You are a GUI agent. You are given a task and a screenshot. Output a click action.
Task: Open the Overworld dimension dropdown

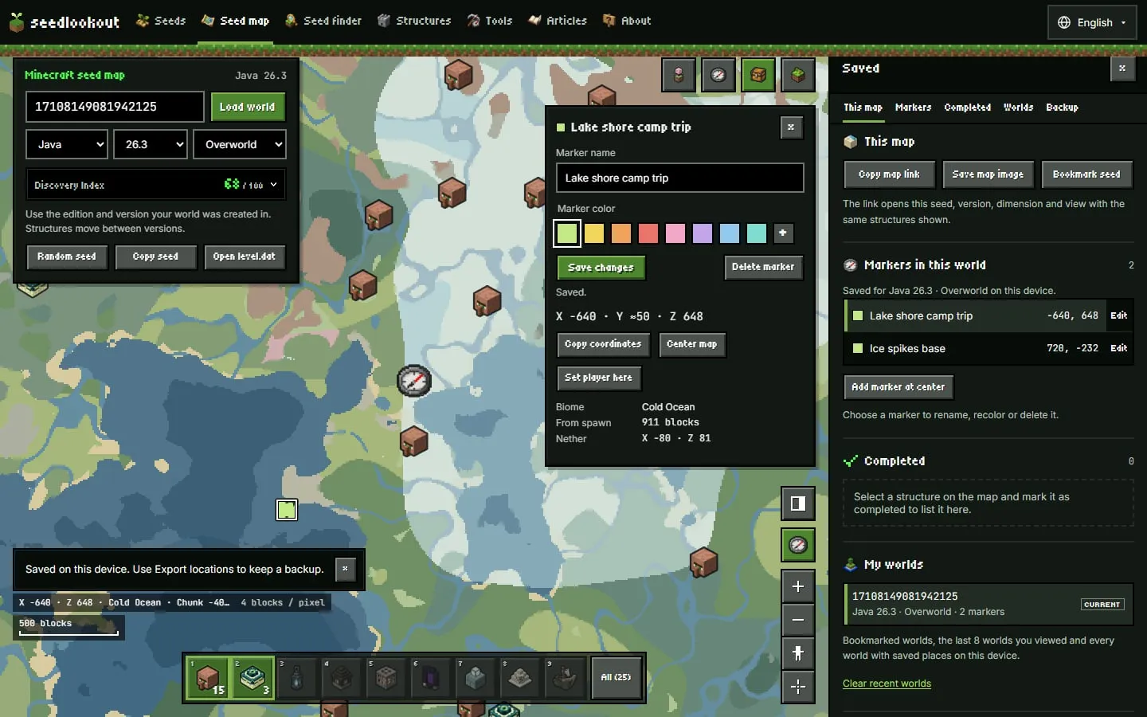240,144
